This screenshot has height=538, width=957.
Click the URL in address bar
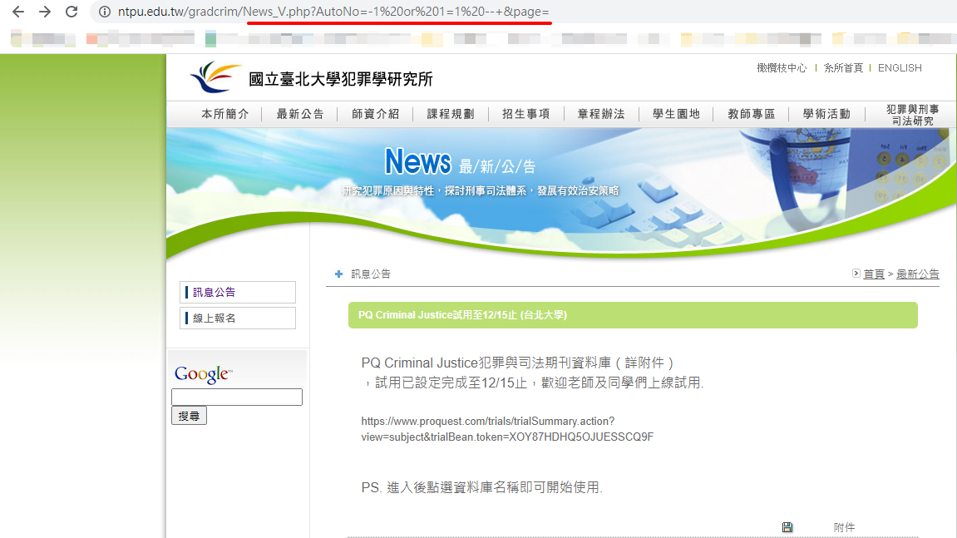(x=333, y=12)
